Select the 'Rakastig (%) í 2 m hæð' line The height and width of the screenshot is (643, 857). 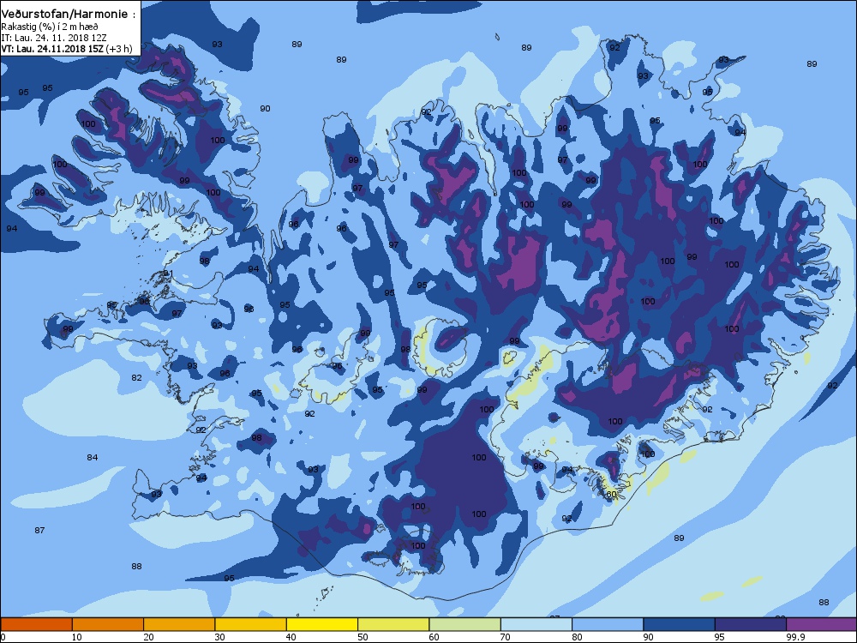(50, 27)
